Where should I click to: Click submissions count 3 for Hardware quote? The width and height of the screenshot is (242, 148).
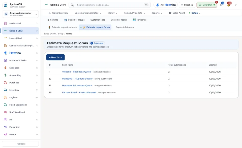click(169, 86)
